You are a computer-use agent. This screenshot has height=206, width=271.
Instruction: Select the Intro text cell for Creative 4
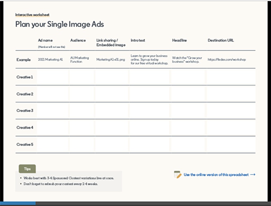click(x=150, y=128)
